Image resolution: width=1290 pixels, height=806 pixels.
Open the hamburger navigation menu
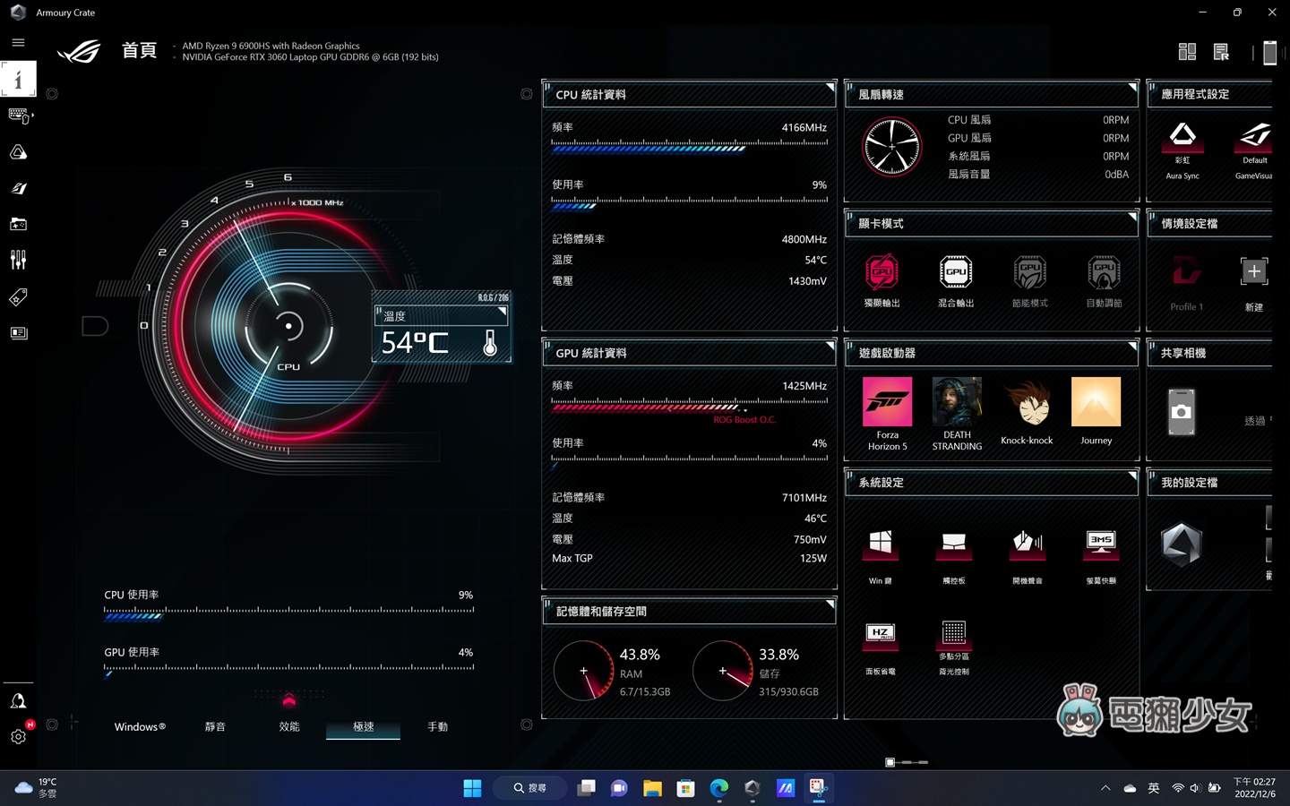coord(18,42)
